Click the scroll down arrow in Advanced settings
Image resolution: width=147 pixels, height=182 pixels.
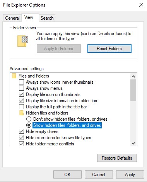(x=133, y=143)
